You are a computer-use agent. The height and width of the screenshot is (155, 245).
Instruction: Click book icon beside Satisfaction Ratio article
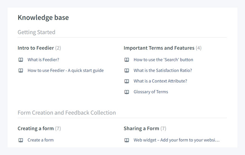(127, 70)
